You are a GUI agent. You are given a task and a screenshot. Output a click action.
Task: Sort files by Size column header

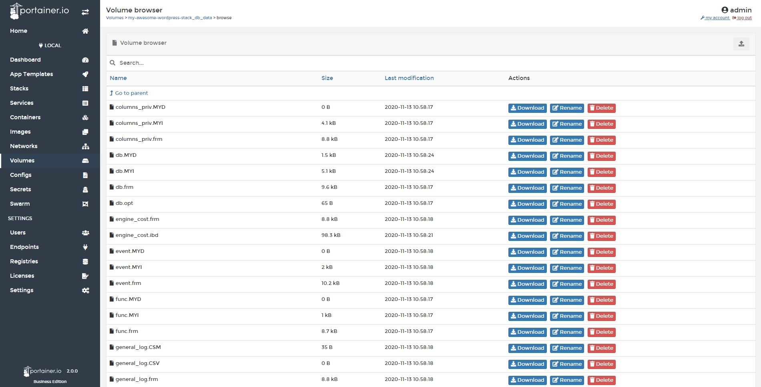click(327, 78)
